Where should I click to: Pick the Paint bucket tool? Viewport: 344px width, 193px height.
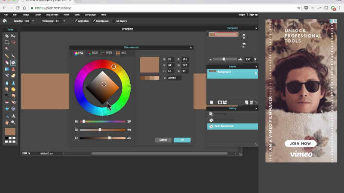[13, 63]
